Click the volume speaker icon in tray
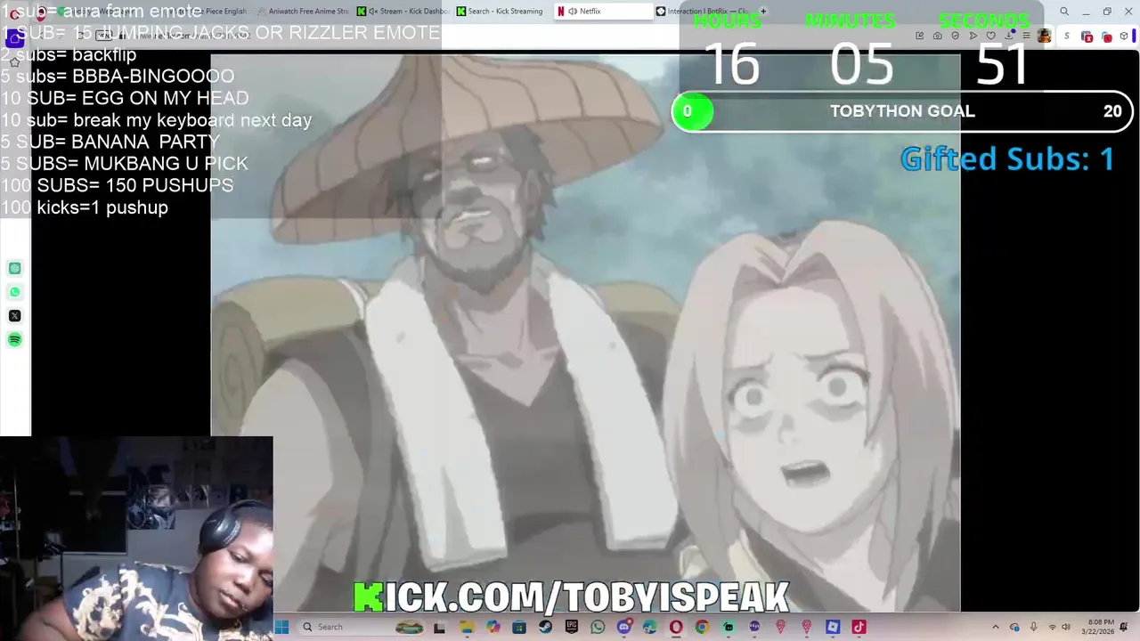The width and height of the screenshot is (1140, 641). (x=1065, y=627)
